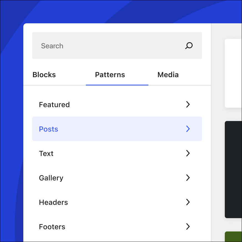Select the white pattern preview card
The image size is (242, 242).
[233, 73]
